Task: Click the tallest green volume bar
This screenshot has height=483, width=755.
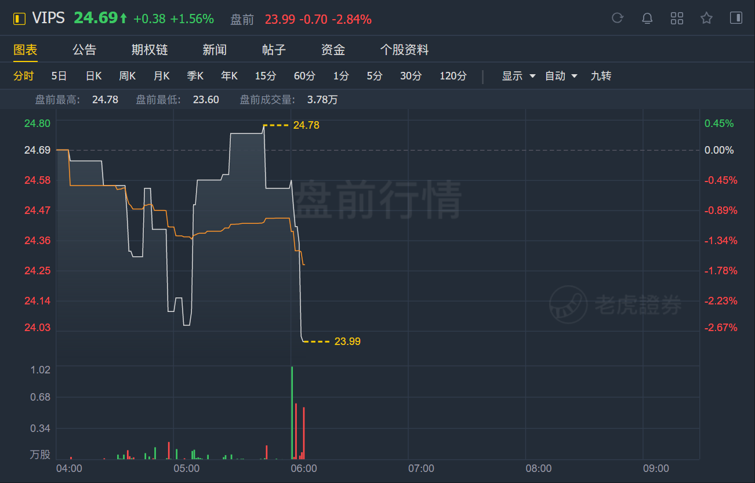Action: point(292,412)
